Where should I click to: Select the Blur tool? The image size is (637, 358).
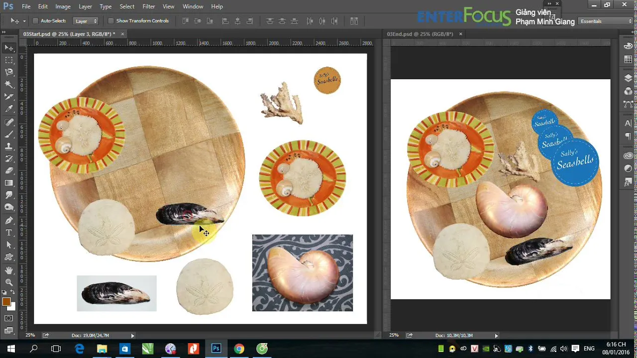pyautogui.click(x=9, y=195)
